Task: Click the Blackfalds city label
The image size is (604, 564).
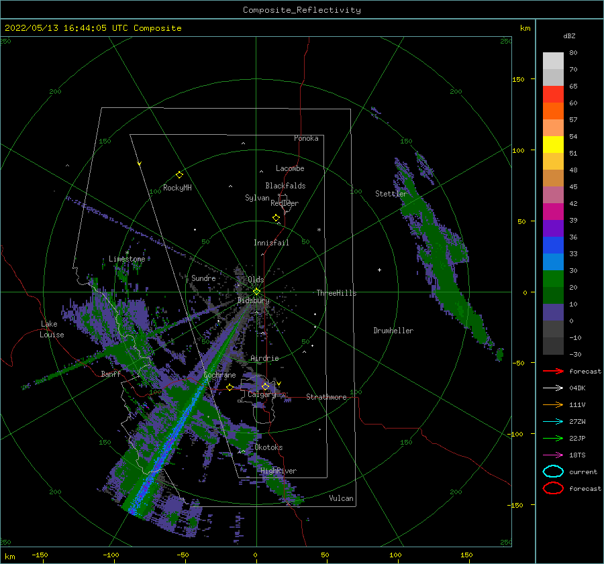Action: click(285, 186)
